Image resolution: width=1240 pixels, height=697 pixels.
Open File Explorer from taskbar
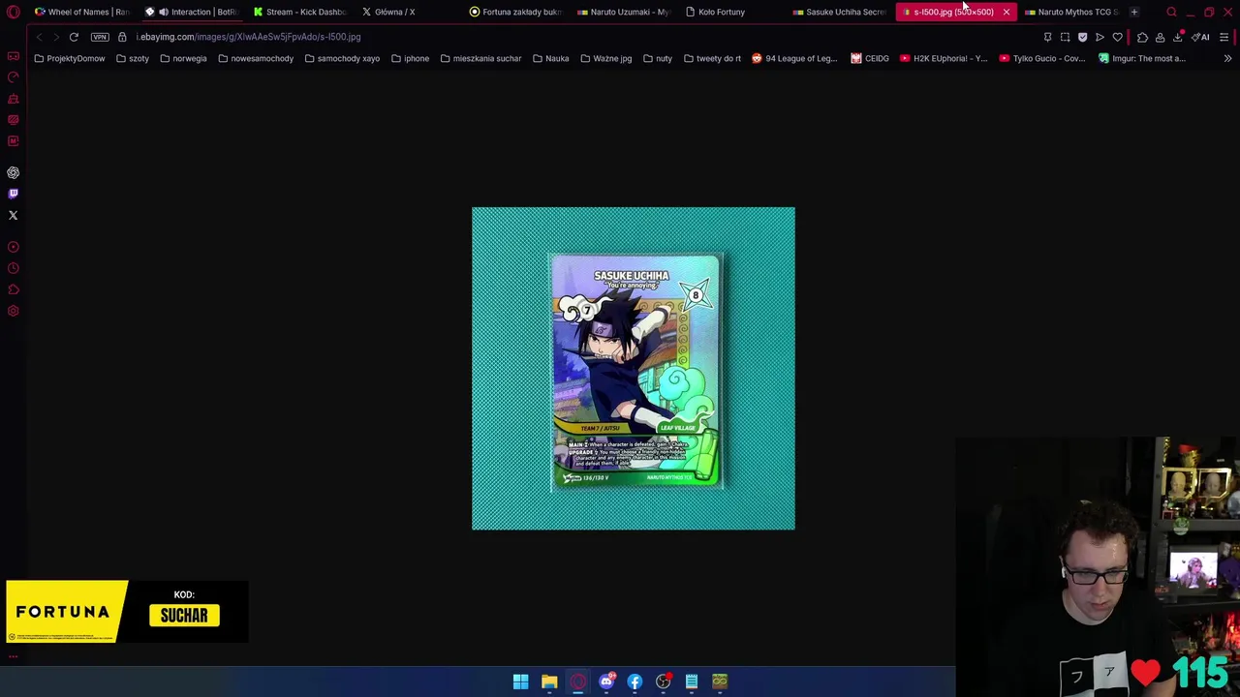[549, 682]
